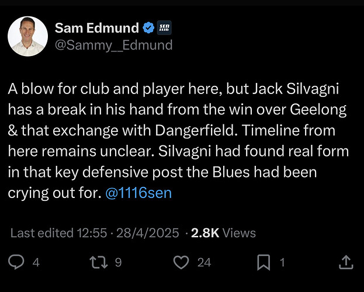This screenshot has height=292, width=364.
Task: Reply using the speech bubble icon
Action: point(16,262)
